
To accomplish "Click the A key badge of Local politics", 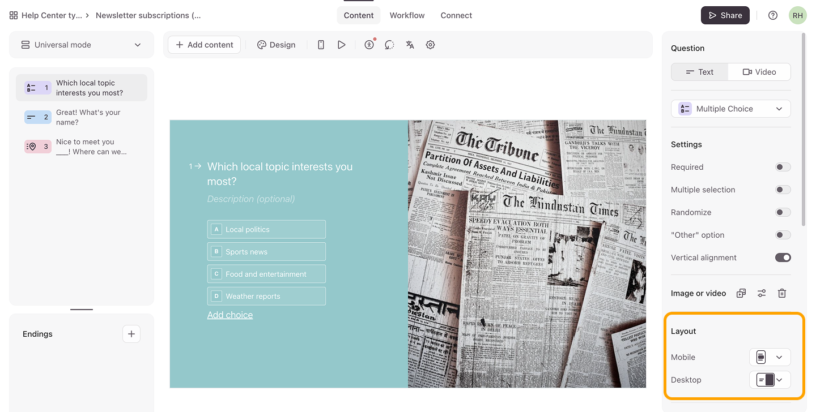I will click(x=216, y=229).
